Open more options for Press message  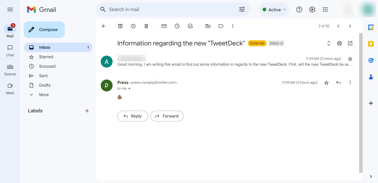[x=350, y=83]
